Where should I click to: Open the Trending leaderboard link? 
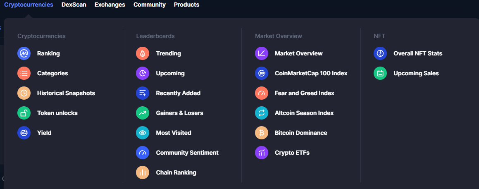tap(168, 53)
